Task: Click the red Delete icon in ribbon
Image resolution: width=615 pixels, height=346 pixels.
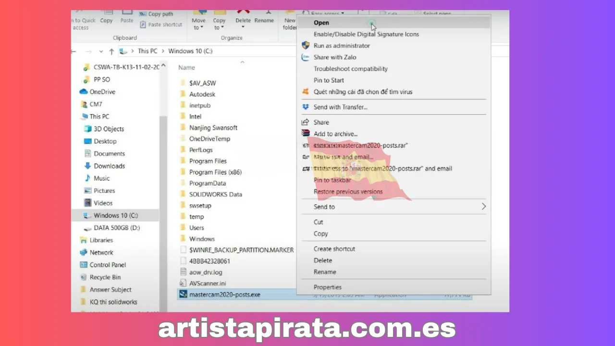Action: [x=243, y=12]
